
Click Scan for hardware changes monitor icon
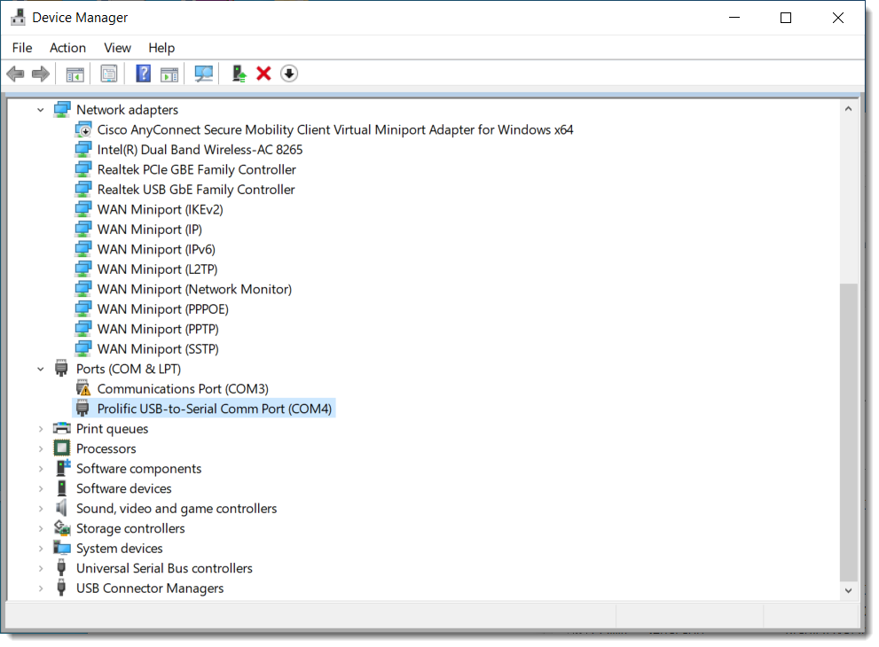coord(203,74)
